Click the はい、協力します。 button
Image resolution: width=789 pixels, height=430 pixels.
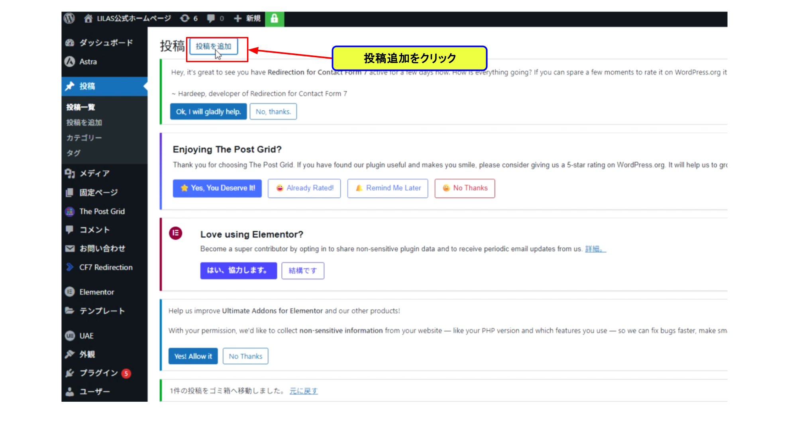[x=239, y=270]
